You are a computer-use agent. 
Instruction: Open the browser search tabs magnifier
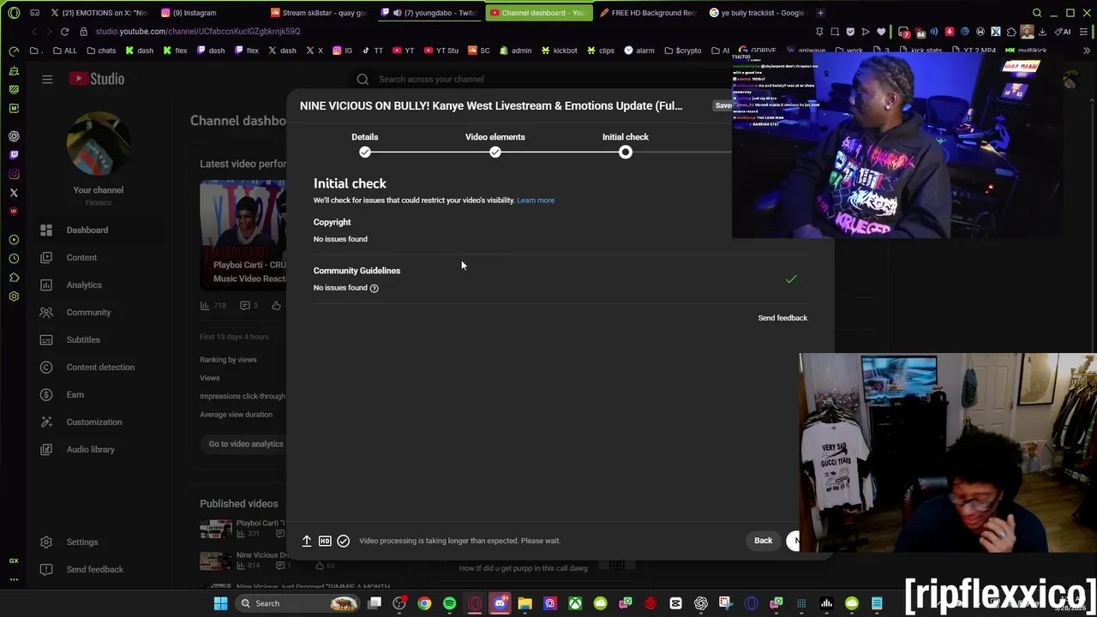point(1037,13)
